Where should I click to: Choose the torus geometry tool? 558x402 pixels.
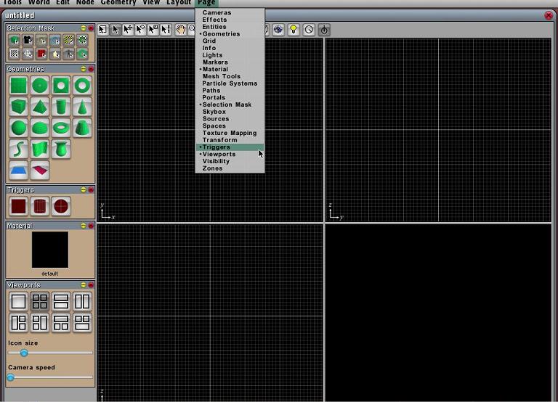click(x=61, y=128)
